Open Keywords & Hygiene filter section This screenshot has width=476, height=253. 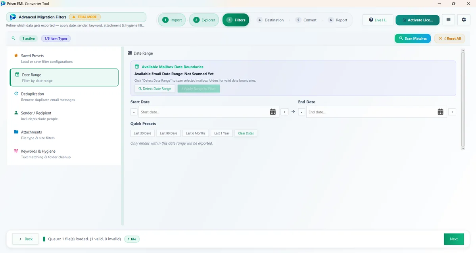click(64, 154)
